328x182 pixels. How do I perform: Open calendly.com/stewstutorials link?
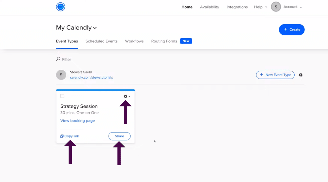pos(91,78)
